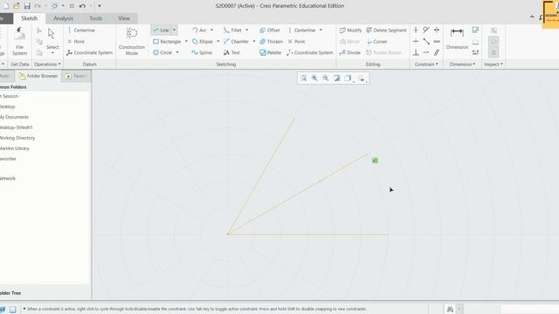Open the Tools ribbon tab
559x314 pixels.
coord(95,18)
